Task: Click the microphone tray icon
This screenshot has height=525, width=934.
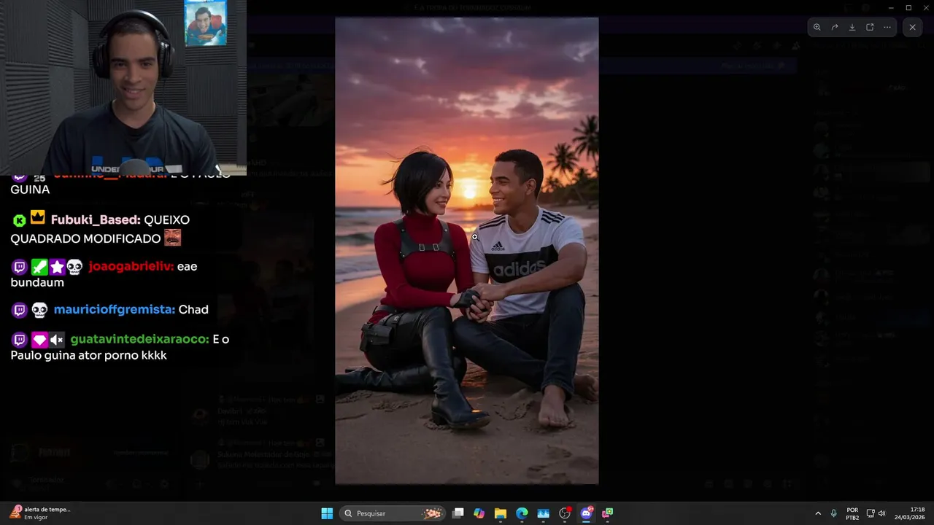Action: point(834,513)
